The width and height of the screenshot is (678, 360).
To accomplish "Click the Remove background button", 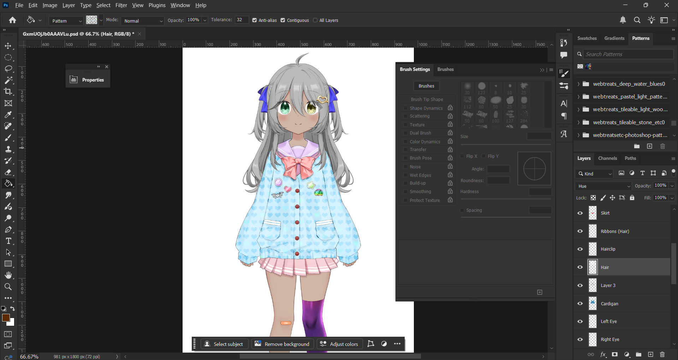I will (x=282, y=344).
